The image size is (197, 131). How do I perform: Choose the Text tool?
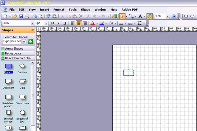140,16
